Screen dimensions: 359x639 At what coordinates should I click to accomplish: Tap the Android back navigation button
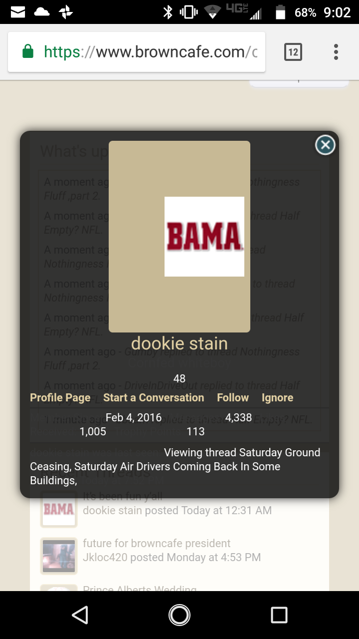[80, 615]
